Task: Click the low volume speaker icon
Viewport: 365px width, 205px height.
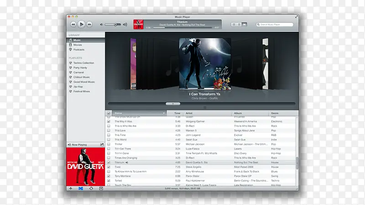Action: 101,25
